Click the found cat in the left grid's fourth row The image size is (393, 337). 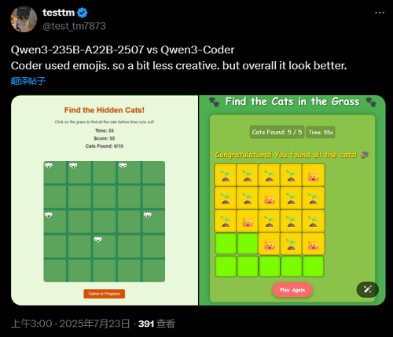98,240
